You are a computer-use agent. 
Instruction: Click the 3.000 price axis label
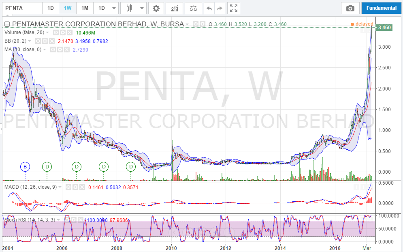click(384, 47)
